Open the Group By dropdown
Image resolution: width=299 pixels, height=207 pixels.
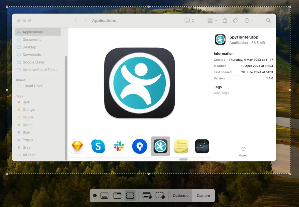(x=212, y=20)
